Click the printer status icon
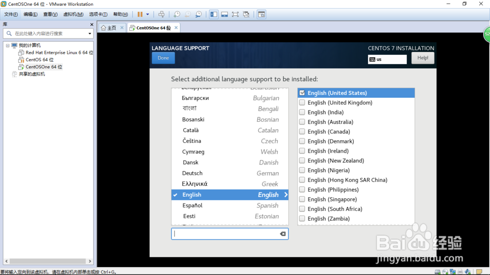This screenshot has width=490, height=275. (460, 272)
